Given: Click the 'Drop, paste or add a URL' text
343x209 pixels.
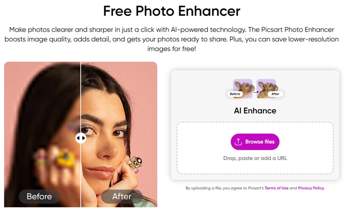Looking at the screenshot, I should 255,158.
